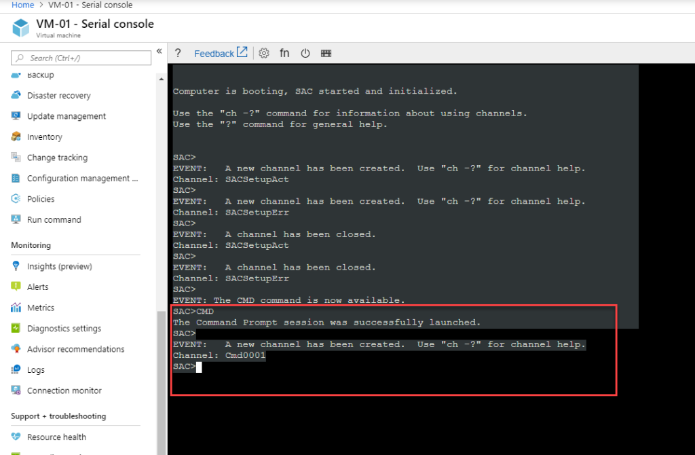Screen dimensions: 695x455
Task: Open the on-screen keyboard icon
Action: (x=326, y=53)
